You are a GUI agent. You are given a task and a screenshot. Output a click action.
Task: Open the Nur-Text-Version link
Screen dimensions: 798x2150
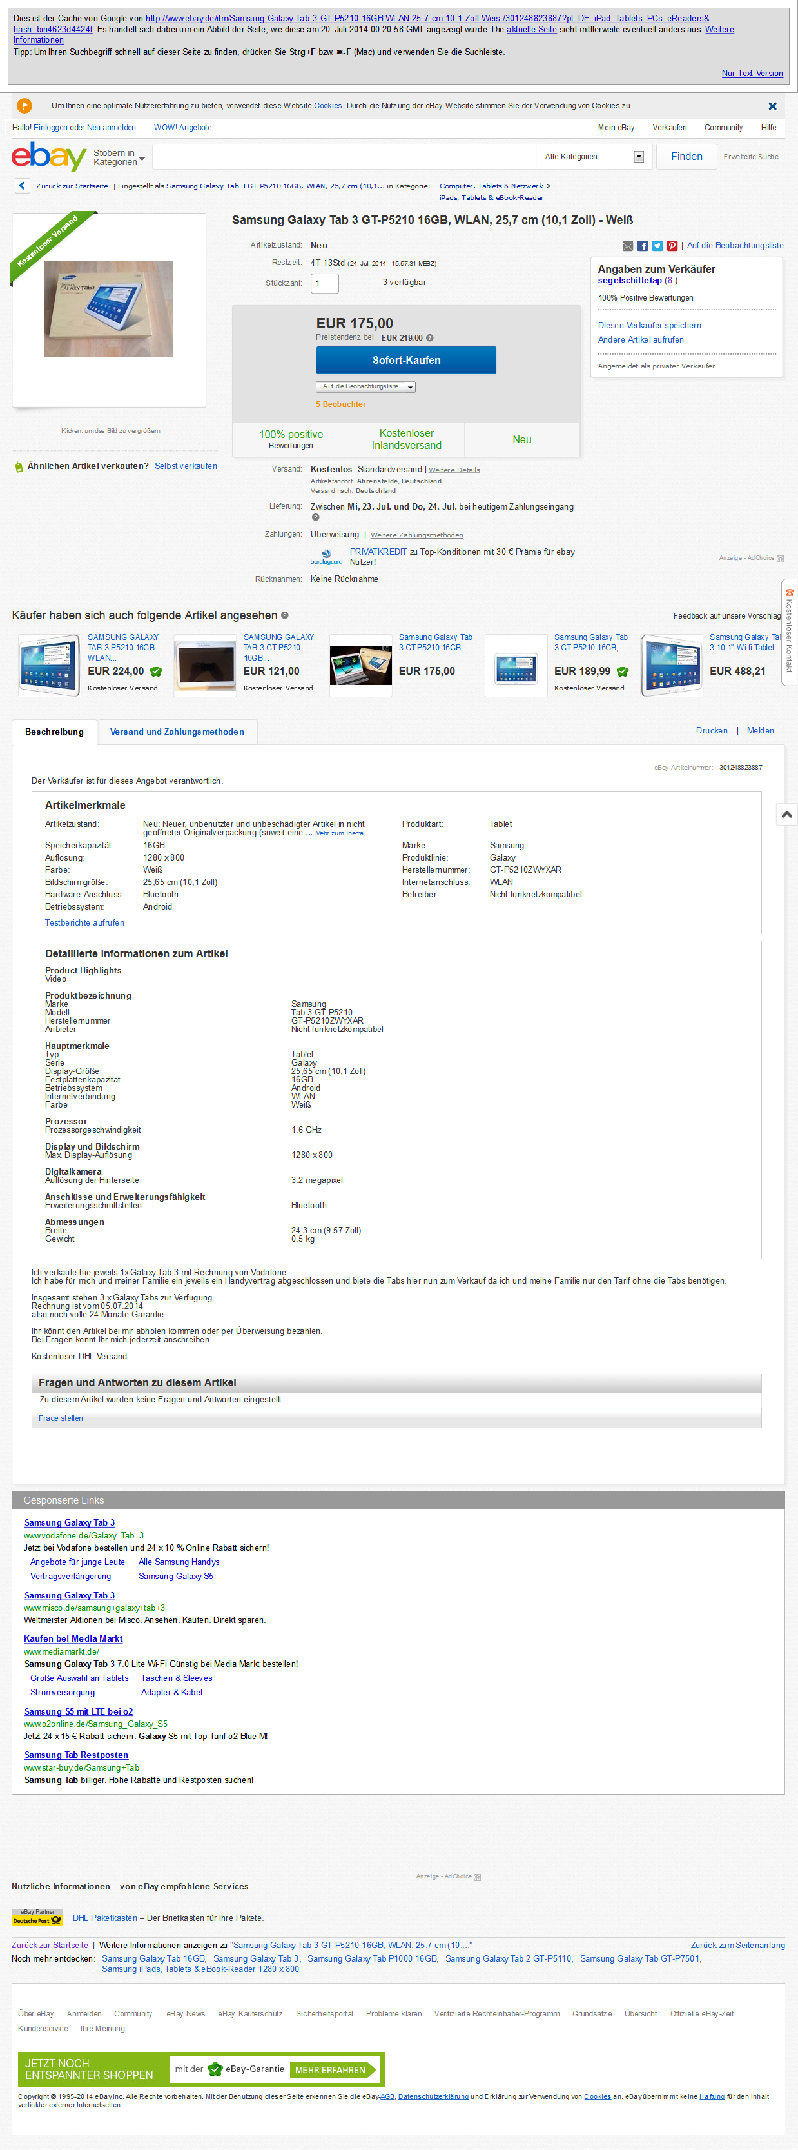coord(752,74)
